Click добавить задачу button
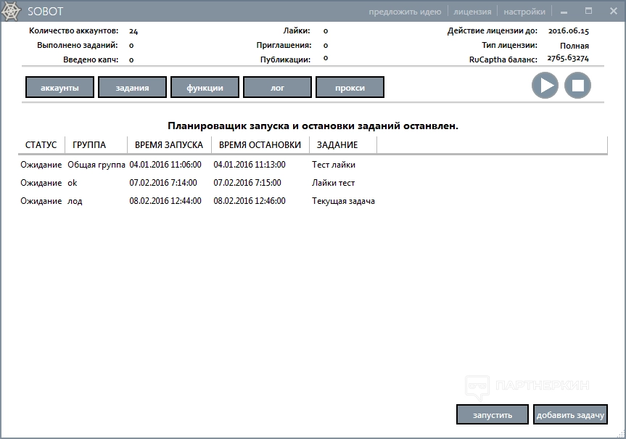The image size is (626, 439). point(570,415)
